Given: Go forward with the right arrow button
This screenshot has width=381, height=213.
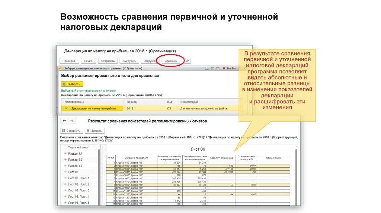Looking at the screenshot, I should pyautogui.click(x=72, y=121).
